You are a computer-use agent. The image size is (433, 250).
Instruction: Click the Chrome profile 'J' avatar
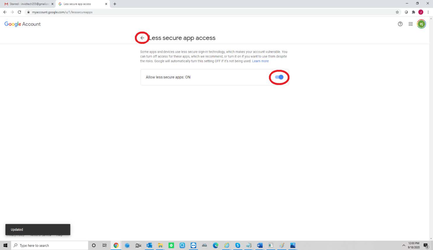pyautogui.click(x=421, y=12)
